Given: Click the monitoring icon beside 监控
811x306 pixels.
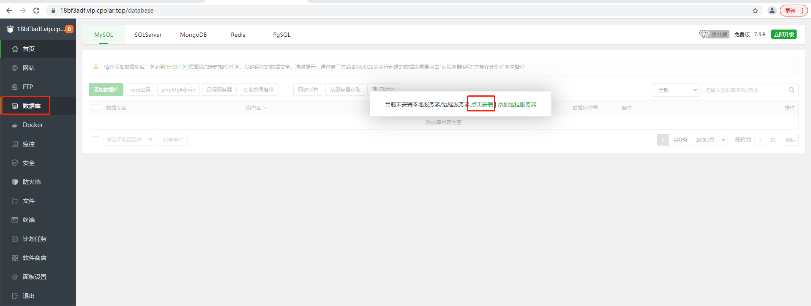Looking at the screenshot, I should [x=15, y=144].
